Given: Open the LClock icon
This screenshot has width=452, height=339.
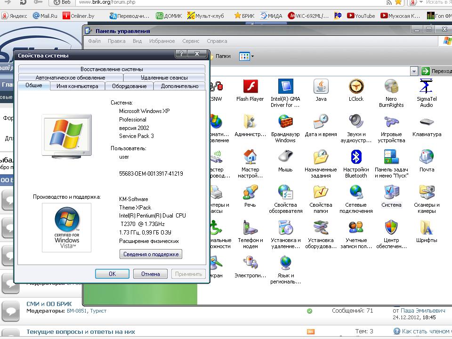Looking at the screenshot, I should click(x=356, y=88).
